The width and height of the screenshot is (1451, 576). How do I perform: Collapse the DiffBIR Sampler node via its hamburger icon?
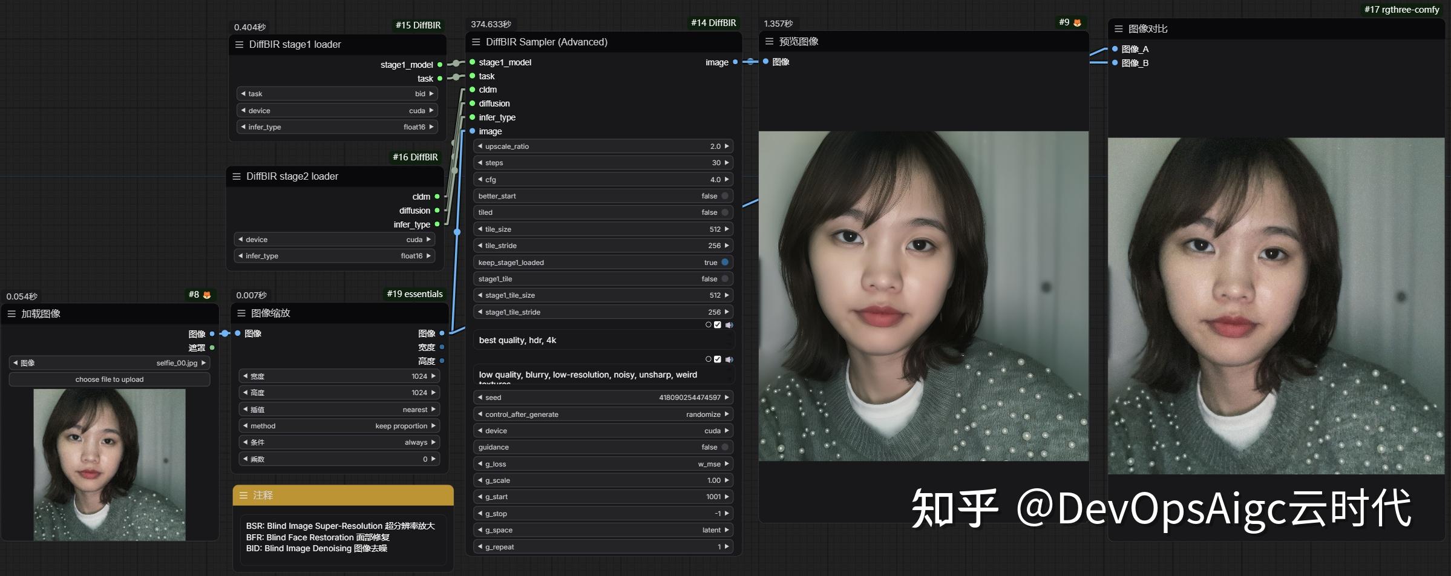[476, 42]
